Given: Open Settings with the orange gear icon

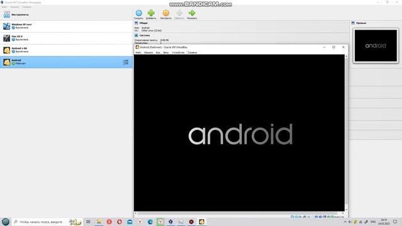Looking at the screenshot, I should click(166, 13).
